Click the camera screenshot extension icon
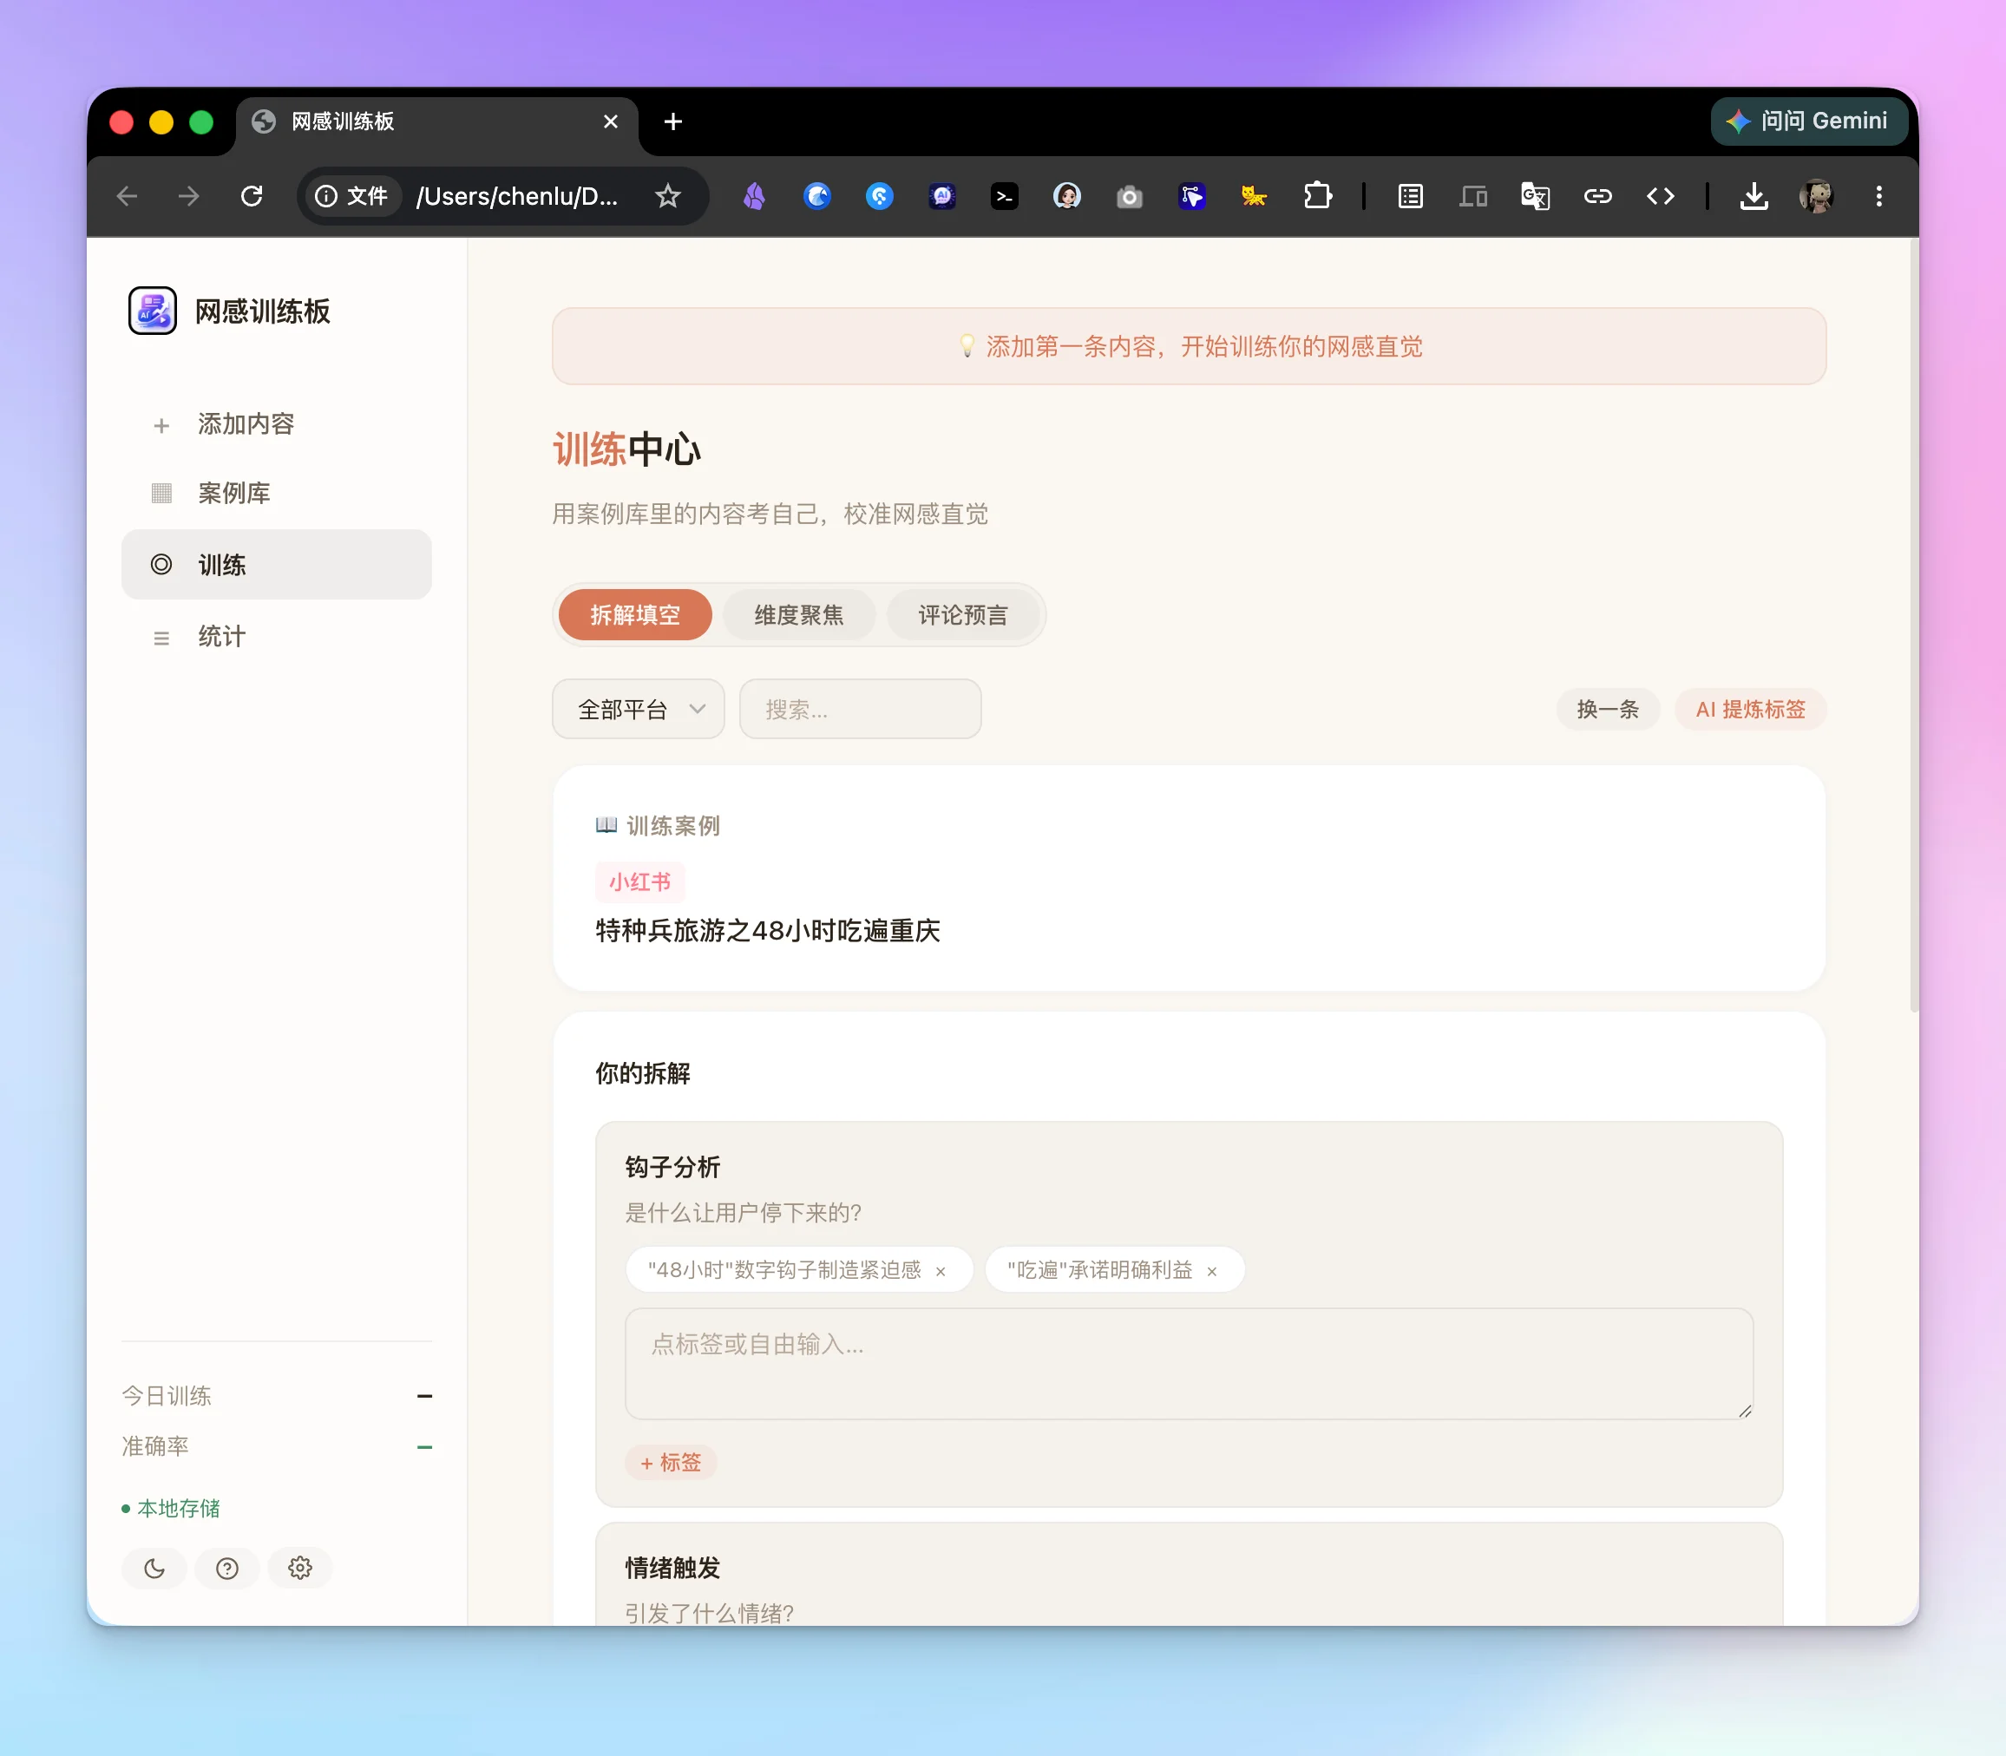Screen dimensions: 2006x1756 [x=1129, y=196]
